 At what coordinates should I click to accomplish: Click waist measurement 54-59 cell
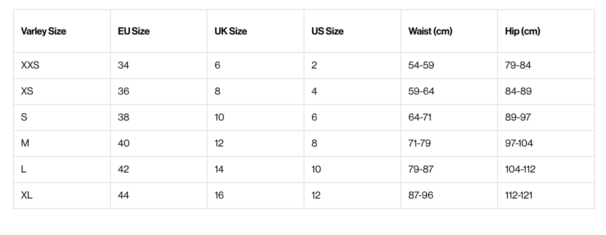point(421,65)
